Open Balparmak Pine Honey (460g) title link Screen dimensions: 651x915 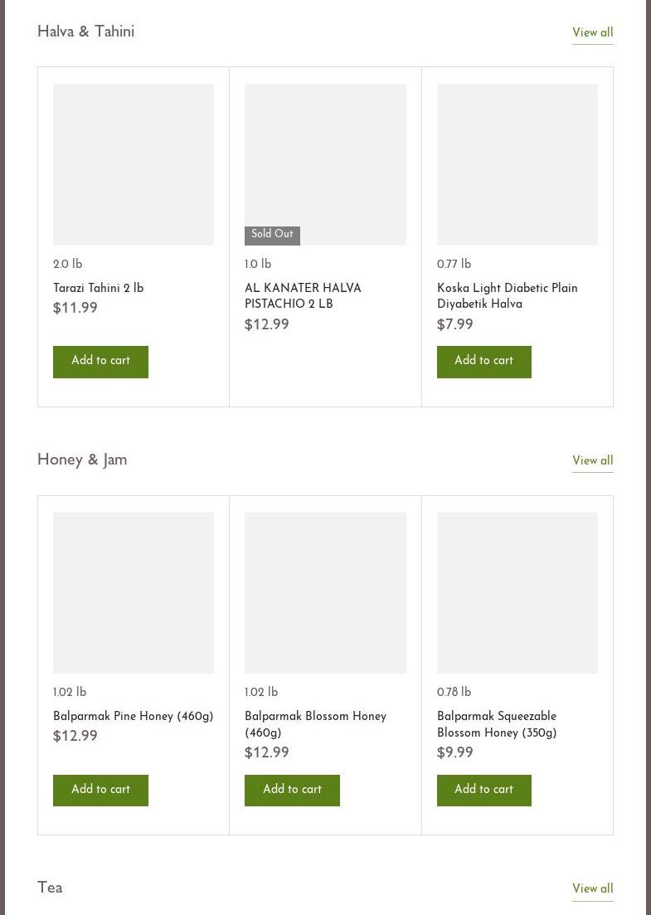[133, 716]
